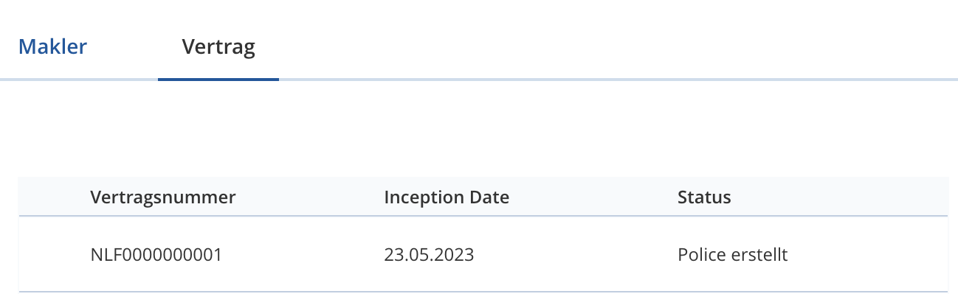This screenshot has width=958, height=305.
Task: Choose the NLF0000000001 contract entry
Action: 156,255
